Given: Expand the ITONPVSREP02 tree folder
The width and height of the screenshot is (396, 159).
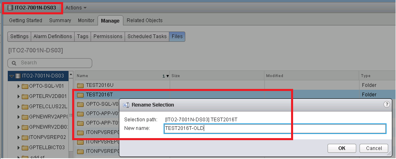Looking at the screenshot, I should click(x=19, y=138).
